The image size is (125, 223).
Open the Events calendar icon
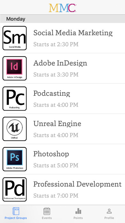tap(47, 211)
